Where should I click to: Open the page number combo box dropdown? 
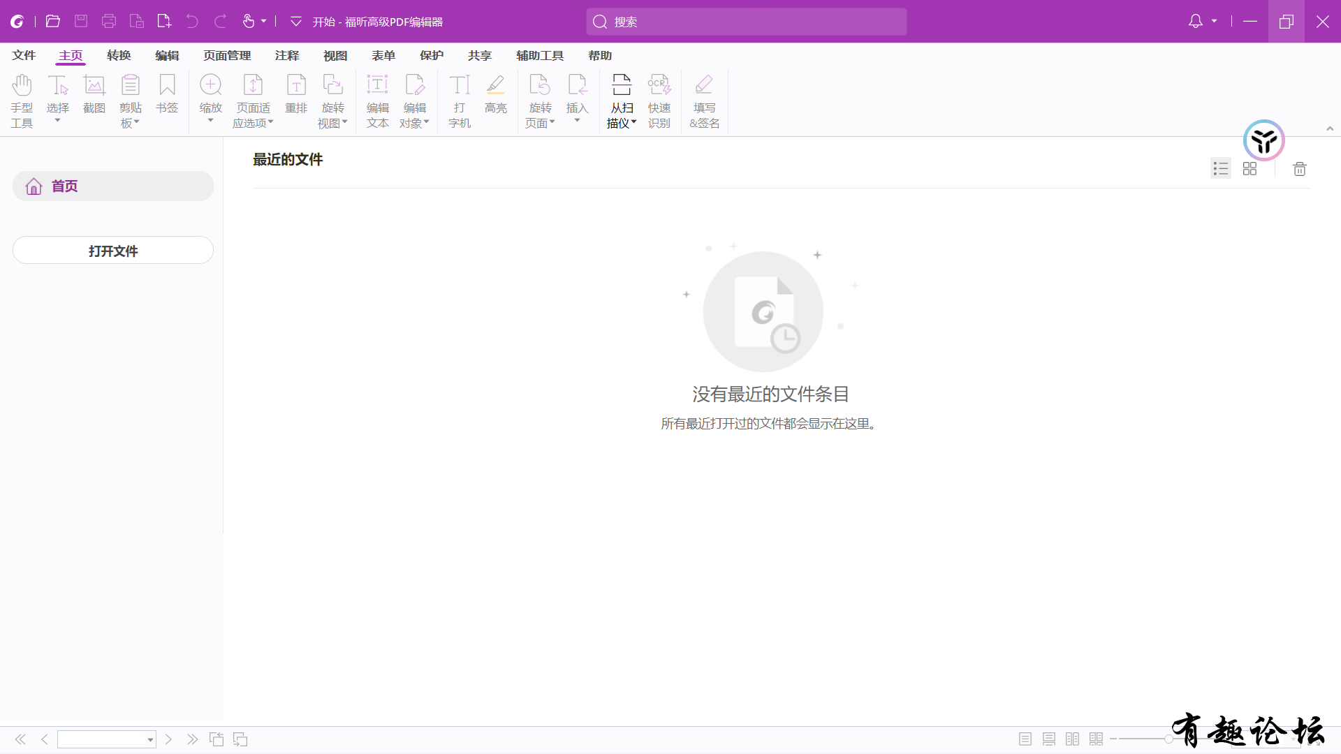tap(150, 740)
